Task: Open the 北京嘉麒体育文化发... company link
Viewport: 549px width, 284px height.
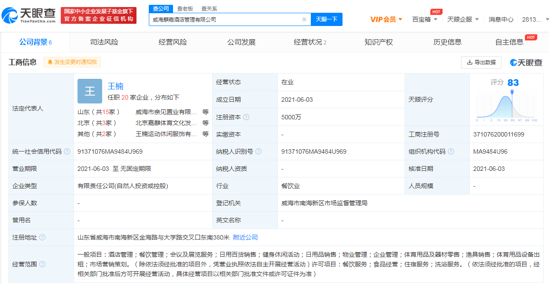Action: coord(167,123)
